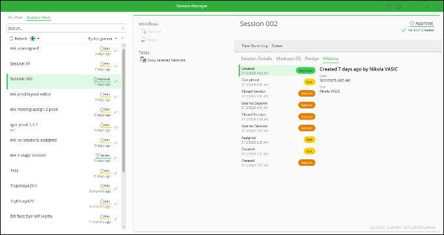Select the History tab
Image resolution: width=444 pixels, height=235 pixels.
(331, 59)
